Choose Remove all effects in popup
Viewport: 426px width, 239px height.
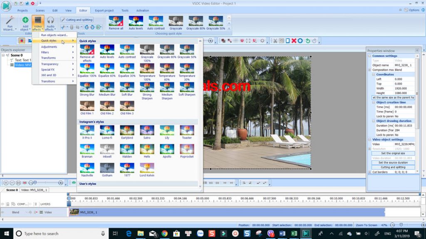point(87,53)
